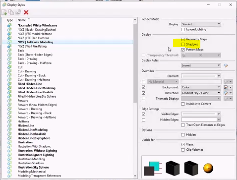Viewport: 237px width, 180px height.
Task: Uncheck the Pattern Maps checkbox
Action: [x=183, y=50]
